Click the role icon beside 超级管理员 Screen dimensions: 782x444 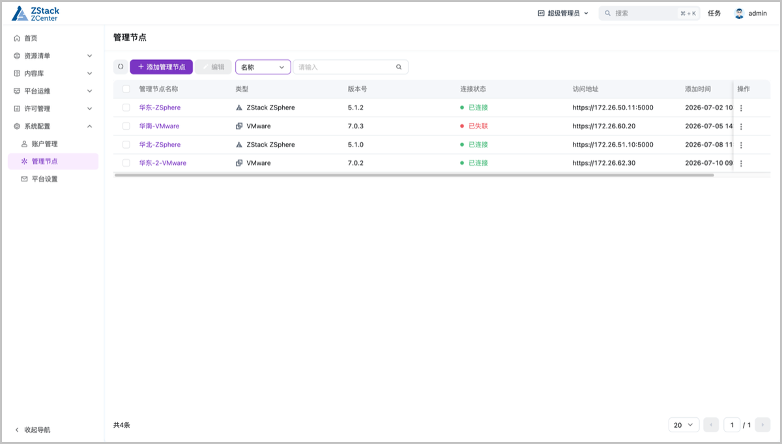pyautogui.click(x=541, y=13)
